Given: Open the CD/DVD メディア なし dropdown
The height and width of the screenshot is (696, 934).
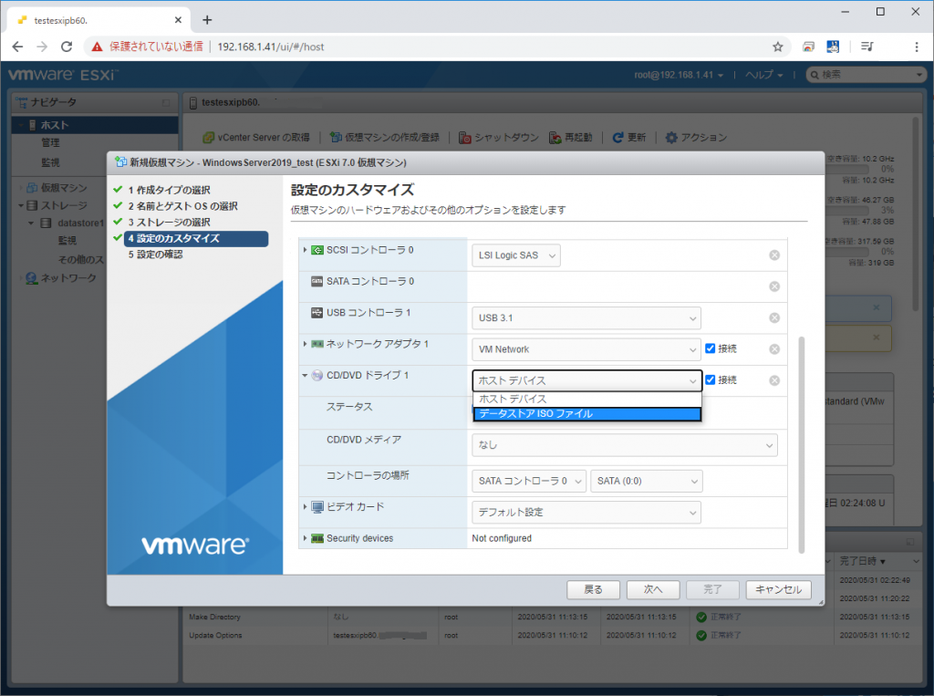Looking at the screenshot, I should click(x=624, y=445).
